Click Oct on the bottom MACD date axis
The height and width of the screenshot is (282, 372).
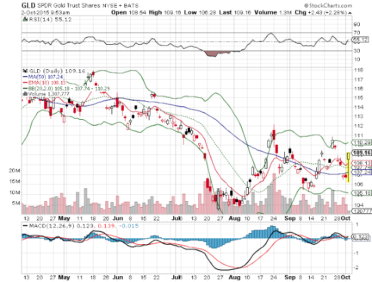(345, 277)
